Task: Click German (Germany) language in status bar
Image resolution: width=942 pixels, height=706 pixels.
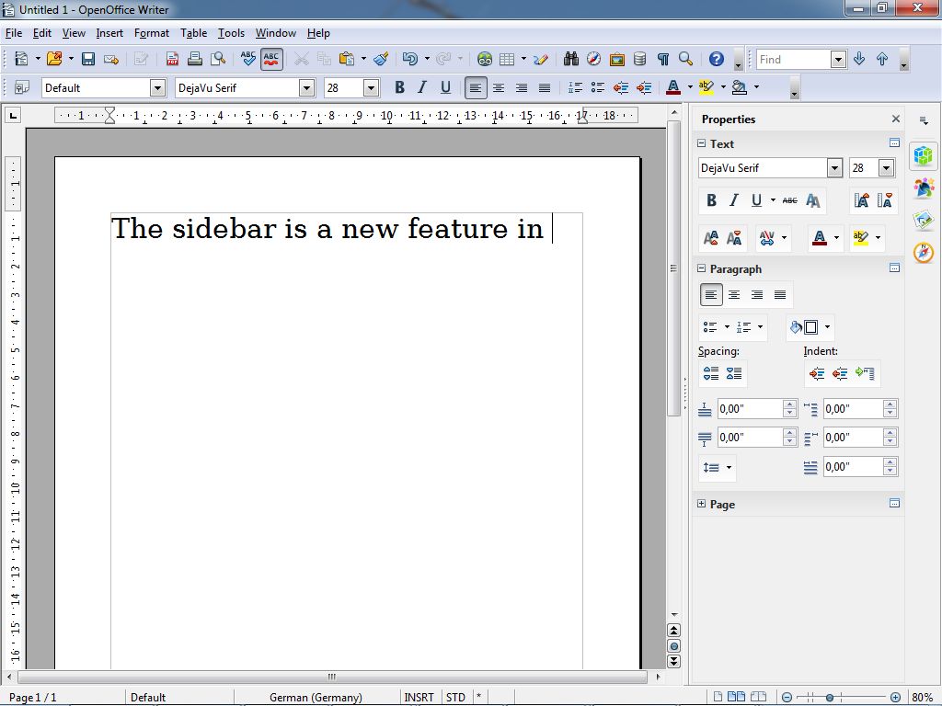Action: pyautogui.click(x=316, y=698)
